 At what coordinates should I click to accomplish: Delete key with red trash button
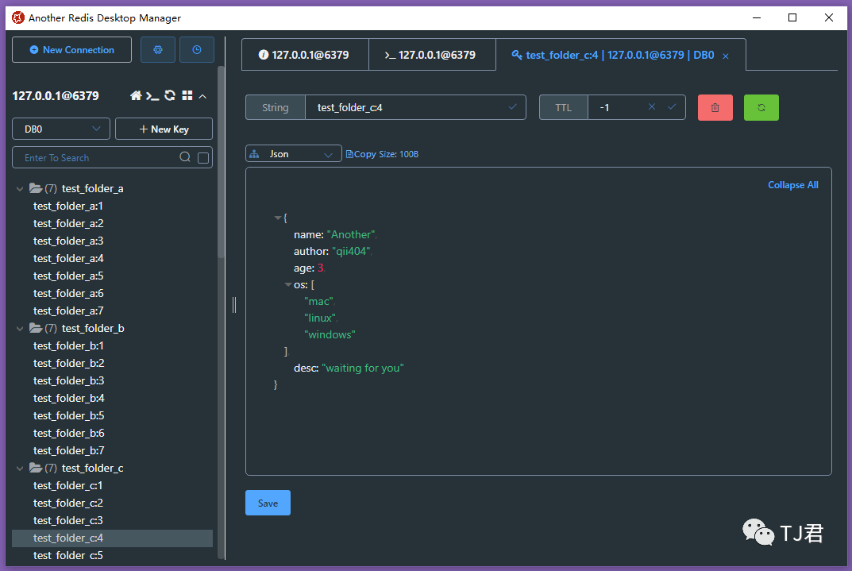[x=715, y=107]
